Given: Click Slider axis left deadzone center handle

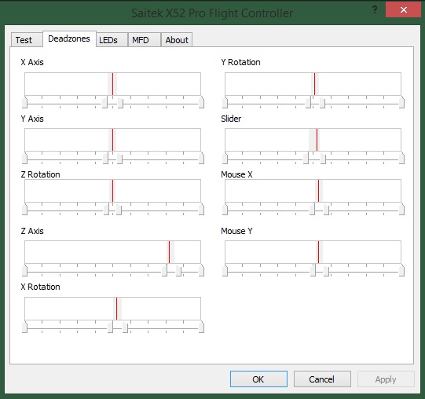Looking at the screenshot, I should click(x=306, y=159).
